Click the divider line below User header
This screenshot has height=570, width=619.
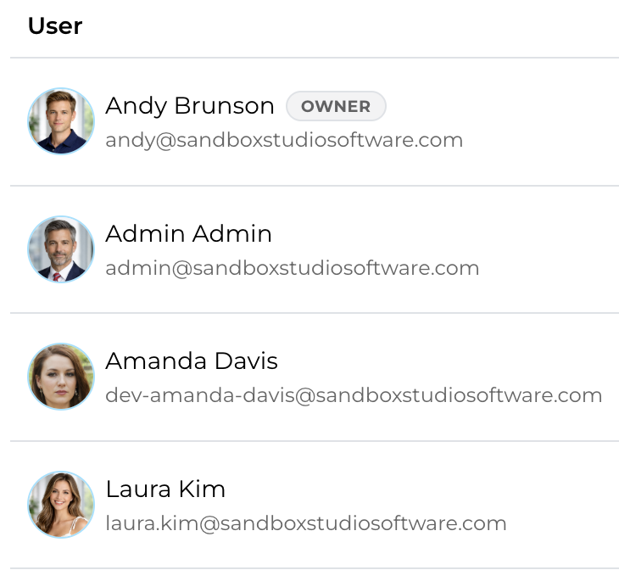tap(314, 58)
